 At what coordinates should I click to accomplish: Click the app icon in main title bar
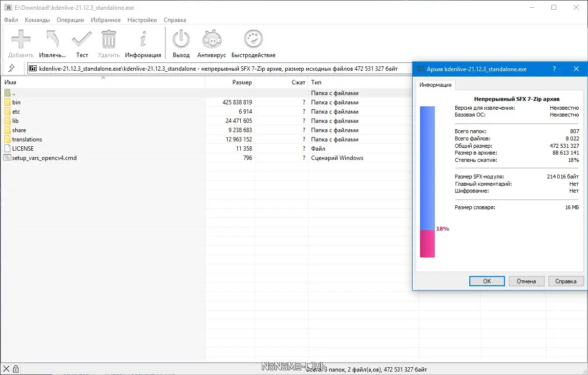[8, 8]
